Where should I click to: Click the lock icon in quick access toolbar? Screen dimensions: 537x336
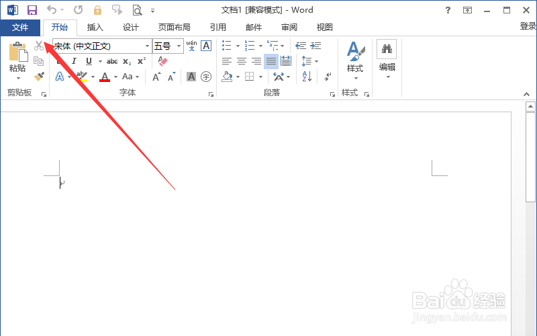[x=97, y=10]
